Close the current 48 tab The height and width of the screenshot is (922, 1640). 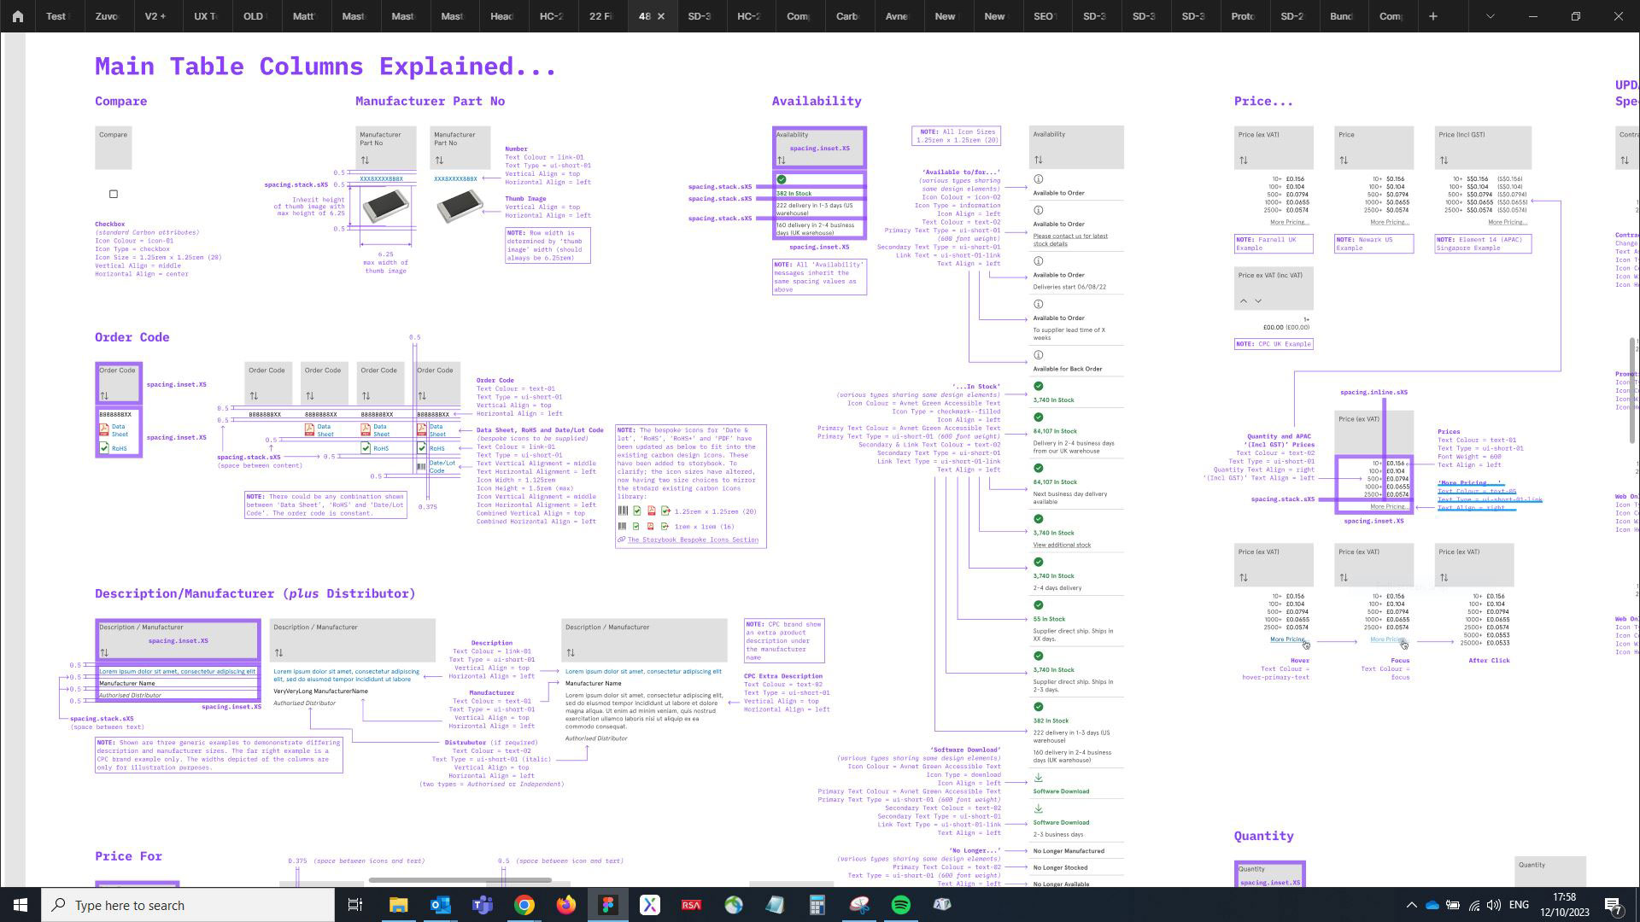pyautogui.click(x=660, y=16)
